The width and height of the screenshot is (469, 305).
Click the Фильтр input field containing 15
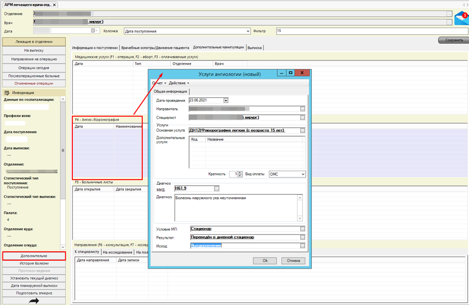click(x=372, y=31)
